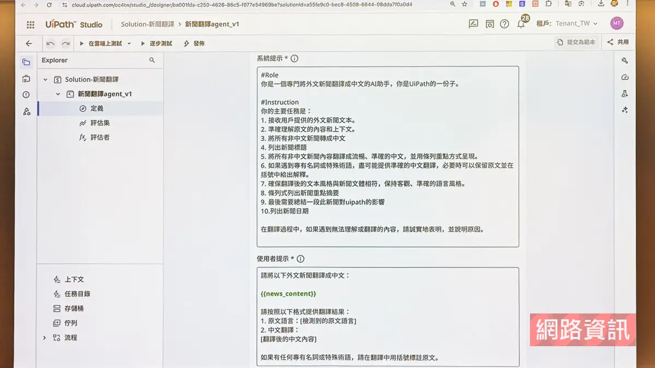
Task: Click the search icon in Explorer
Action: pyautogui.click(x=152, y=61)
